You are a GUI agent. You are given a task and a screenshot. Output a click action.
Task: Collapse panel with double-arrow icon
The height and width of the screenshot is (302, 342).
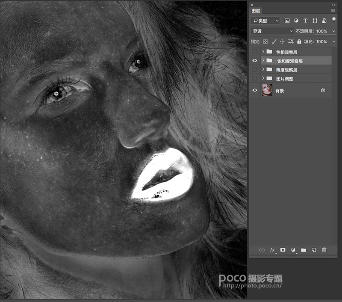[x=333, y=5]
